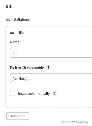Click the bold Git installation title
Viewport: 92px width, 126px height.
pos(21,33)
